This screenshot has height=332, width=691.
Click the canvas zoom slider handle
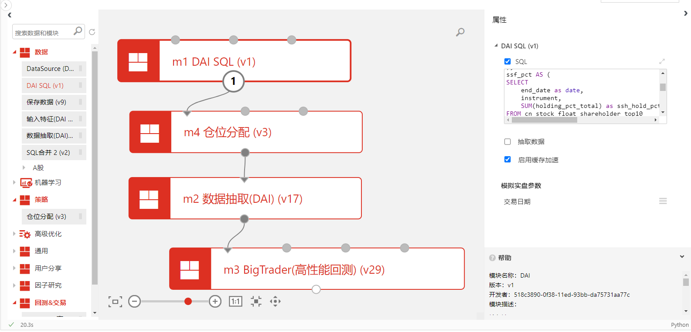[x=188, y=302]
